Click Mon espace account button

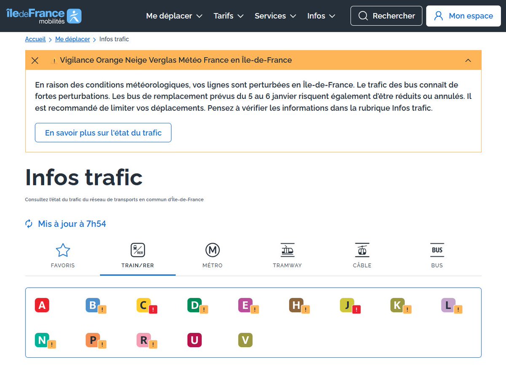[x=463, y=16]
